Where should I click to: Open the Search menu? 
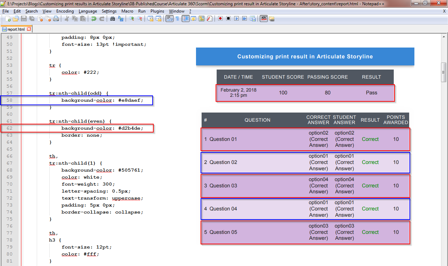[31, 11]
